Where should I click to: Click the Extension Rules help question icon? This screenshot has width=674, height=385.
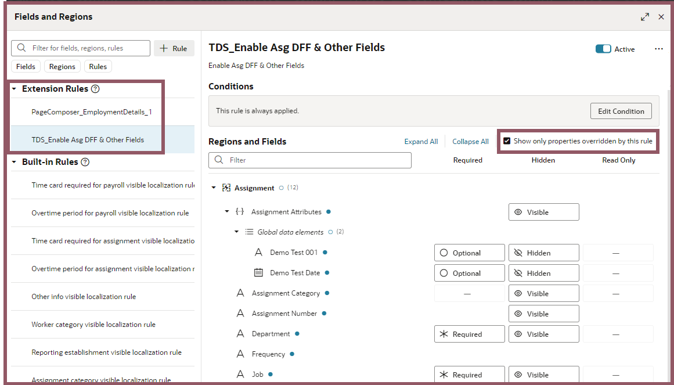(x=96, y=89)
